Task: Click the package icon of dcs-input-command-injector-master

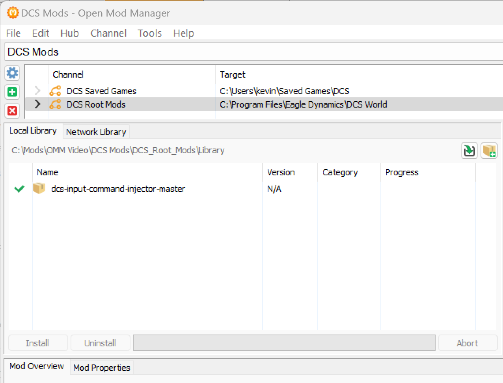Action: click(39, 189)
